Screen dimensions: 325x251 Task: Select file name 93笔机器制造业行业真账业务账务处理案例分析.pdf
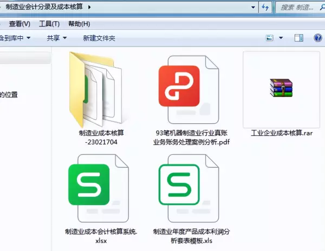(191, 137)
